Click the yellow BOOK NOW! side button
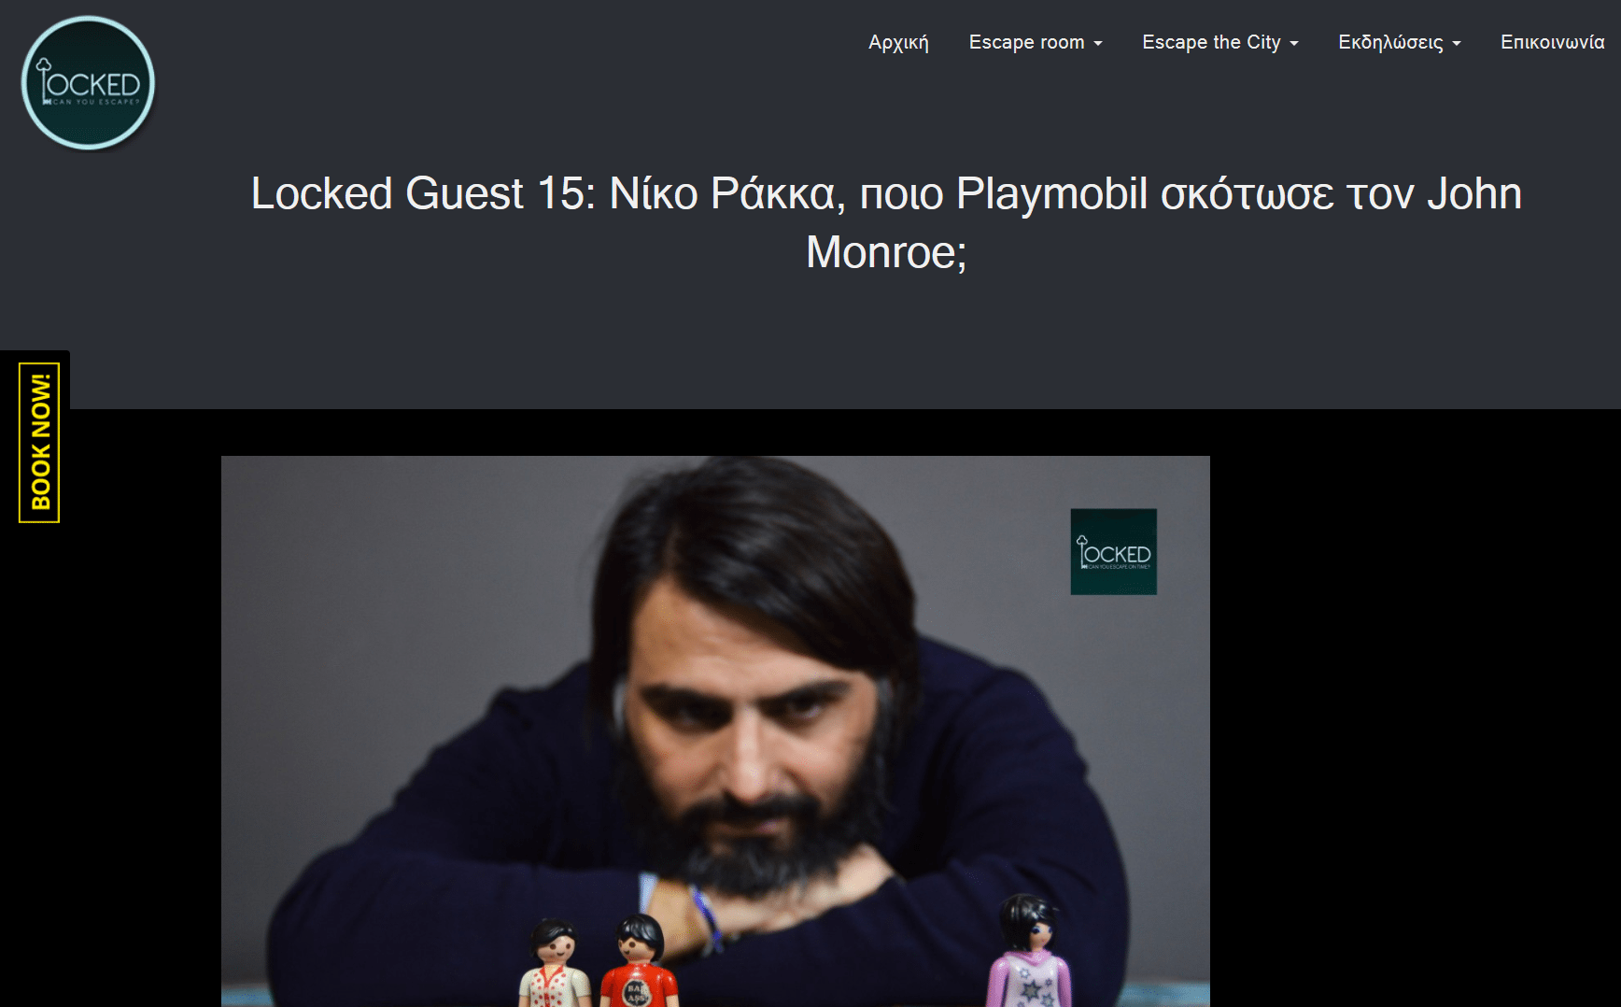Image resolution: width=1621 pixels, height=1007 pixels. (38, 443)
